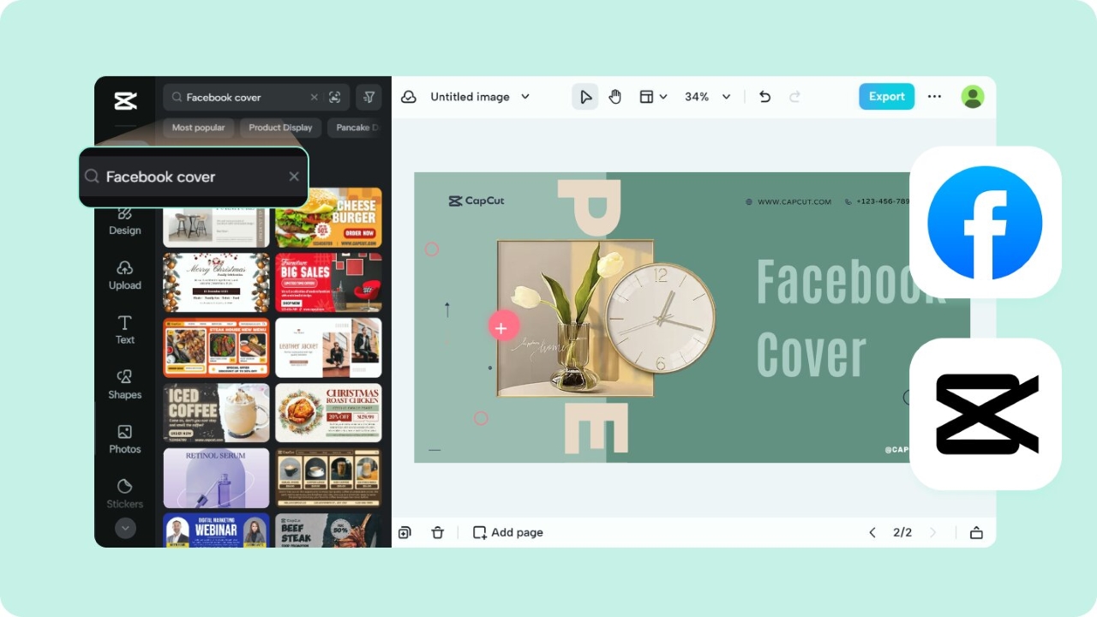
Task: Open the canvas resize dropdown
Action: click(653, 97)
